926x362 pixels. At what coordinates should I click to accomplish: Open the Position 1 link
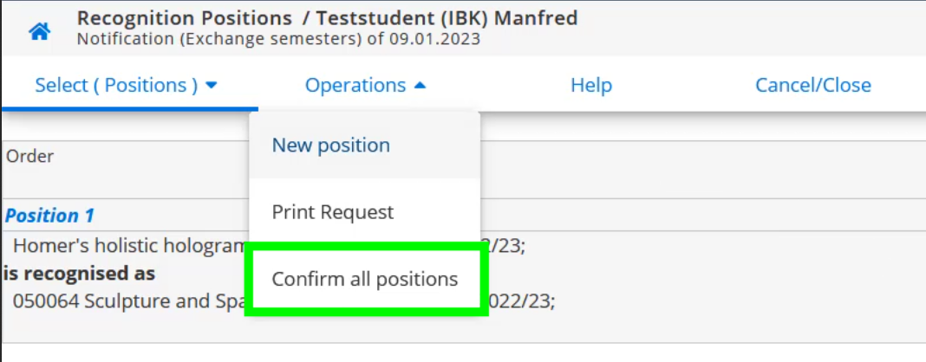(49, 216)
